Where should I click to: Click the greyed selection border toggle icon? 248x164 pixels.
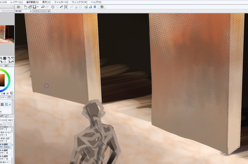(80, 7)
